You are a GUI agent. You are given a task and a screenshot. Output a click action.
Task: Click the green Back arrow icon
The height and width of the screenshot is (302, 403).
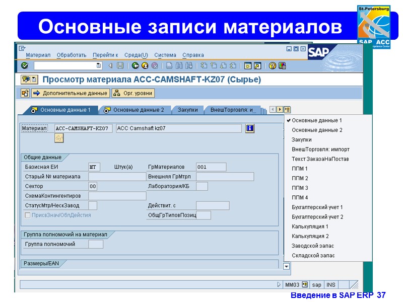tap(135, 66)
